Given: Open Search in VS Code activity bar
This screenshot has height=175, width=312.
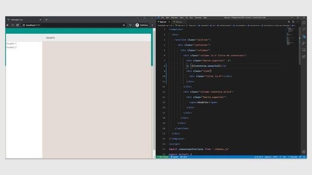Looking at the screenshot, I should 304,29.
